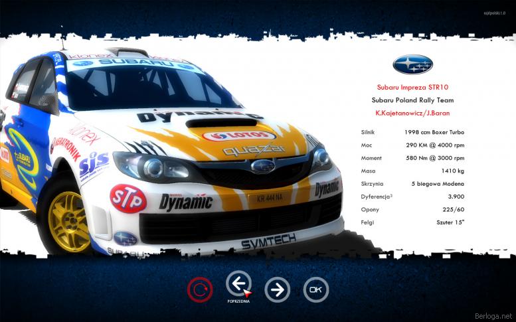Click the 5 biegowa Modena gearbox value

(438, 183)
